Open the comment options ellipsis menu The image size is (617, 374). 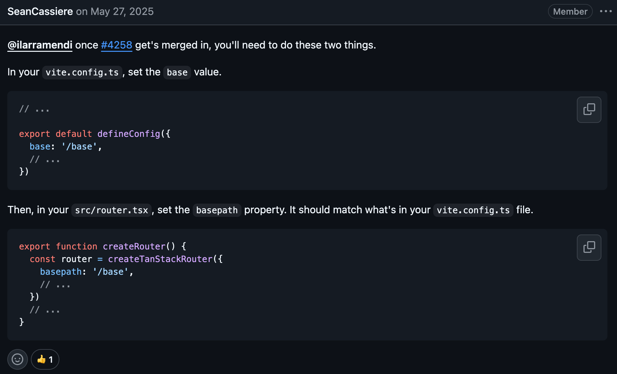(606, 11)
